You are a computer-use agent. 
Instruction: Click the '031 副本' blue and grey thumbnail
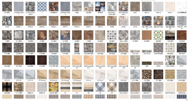(x=65, y=35)
